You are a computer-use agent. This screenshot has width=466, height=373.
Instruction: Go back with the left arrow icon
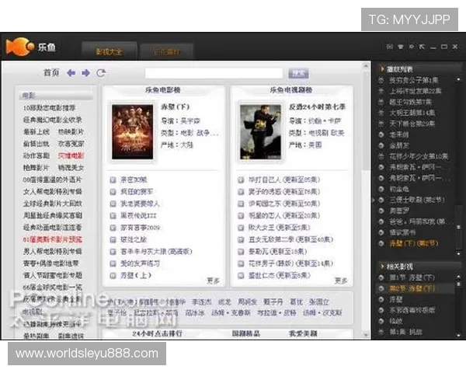[x=71, y=73]
